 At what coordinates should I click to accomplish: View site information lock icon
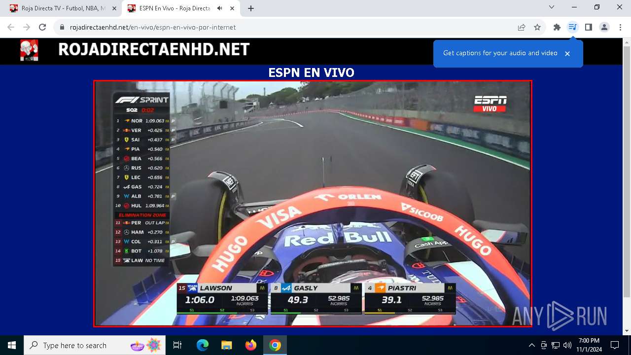[62, 28]
